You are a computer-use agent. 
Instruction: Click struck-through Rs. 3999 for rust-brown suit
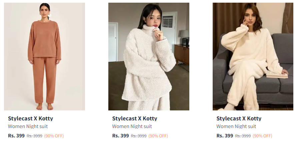[x=34, y=136]
